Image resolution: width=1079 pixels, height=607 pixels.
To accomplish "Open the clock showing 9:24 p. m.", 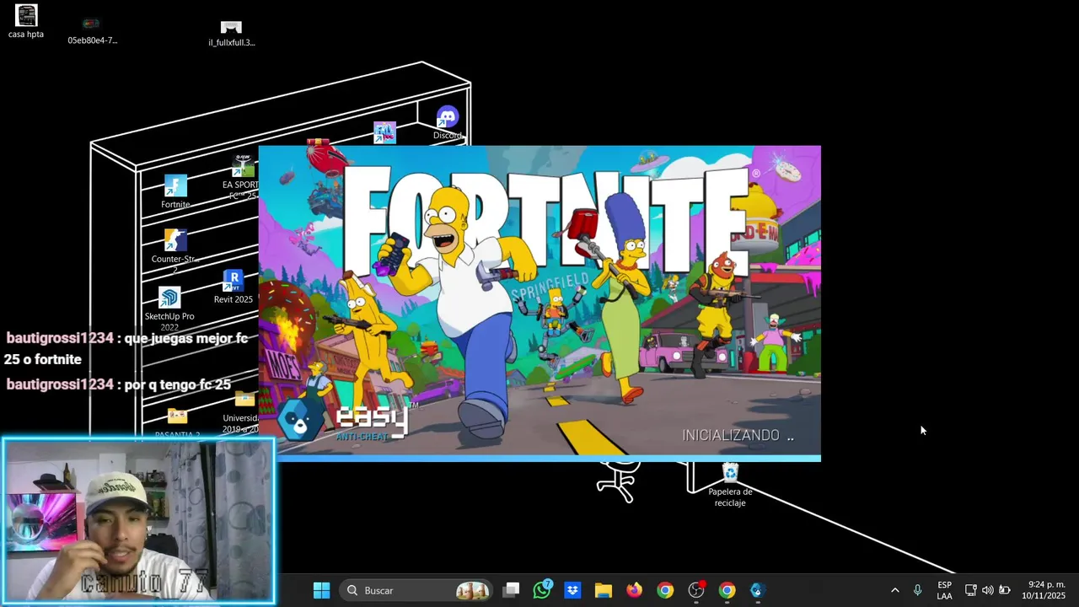I will point(1044,590).
